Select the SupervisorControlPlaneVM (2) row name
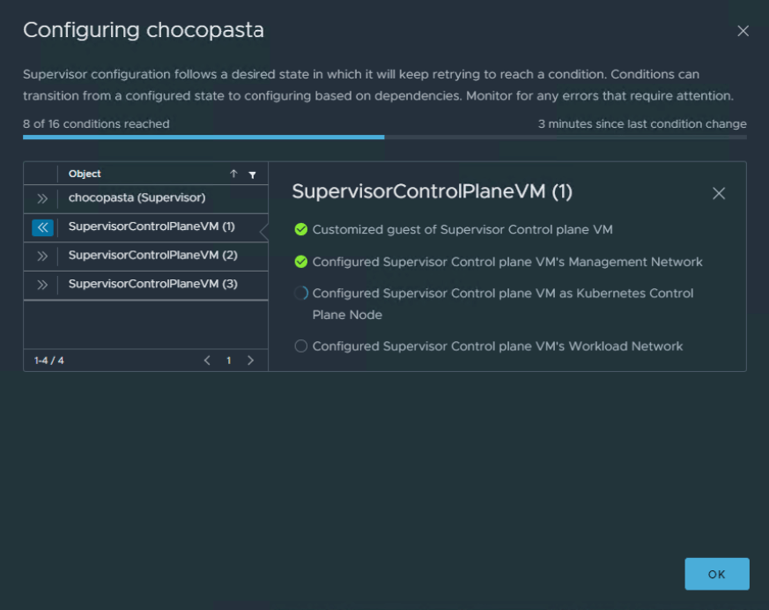769x610 pixels. coord(152,256)
